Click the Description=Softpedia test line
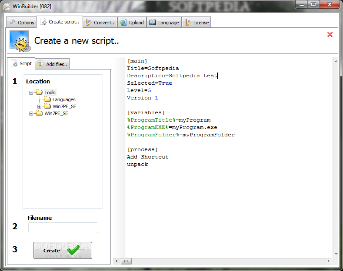This screenshot has height=271, width=343. click(172, 76)
